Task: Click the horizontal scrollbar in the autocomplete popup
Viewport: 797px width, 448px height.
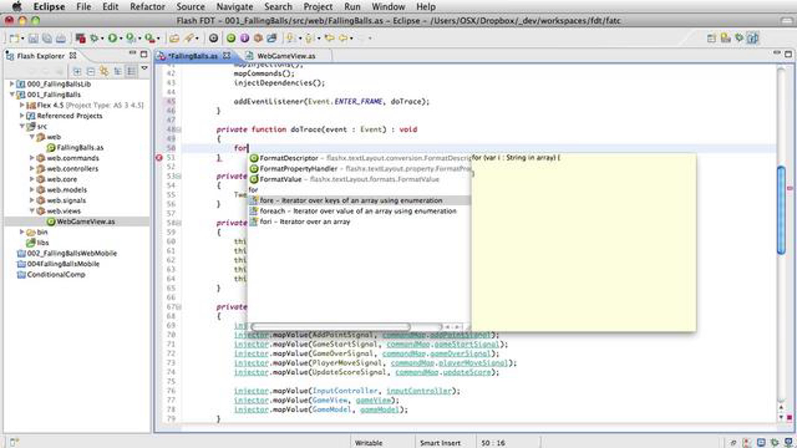Action: tap(330, 327)
